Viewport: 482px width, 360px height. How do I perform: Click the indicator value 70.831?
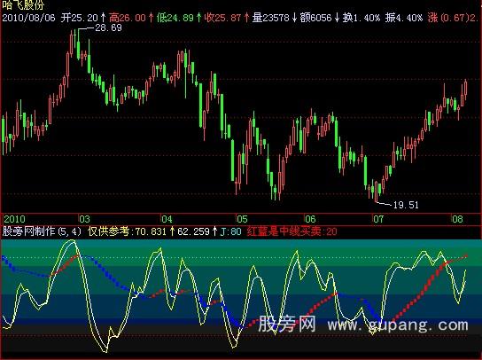[x=151, y=231]
